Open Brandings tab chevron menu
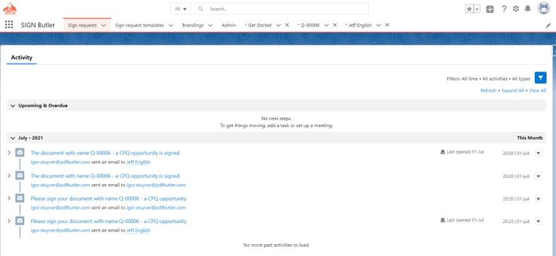Screen dimensions: 556x256 tap(211, 26)
